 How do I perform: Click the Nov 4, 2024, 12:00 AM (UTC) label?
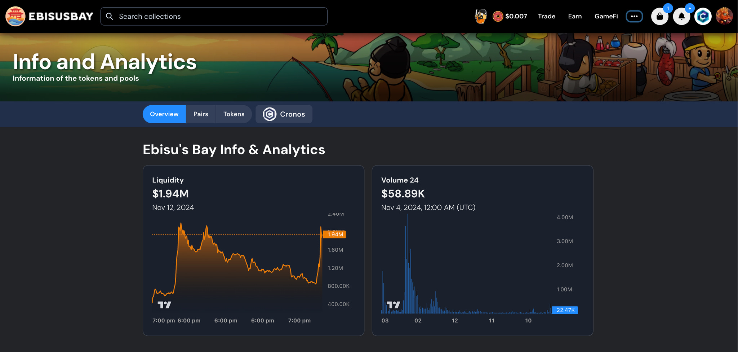[x=428, y=207]
